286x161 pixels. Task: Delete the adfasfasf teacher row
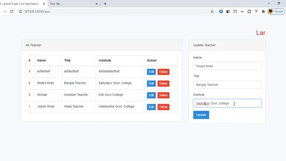pyautogui.click(x=164, y=72)
